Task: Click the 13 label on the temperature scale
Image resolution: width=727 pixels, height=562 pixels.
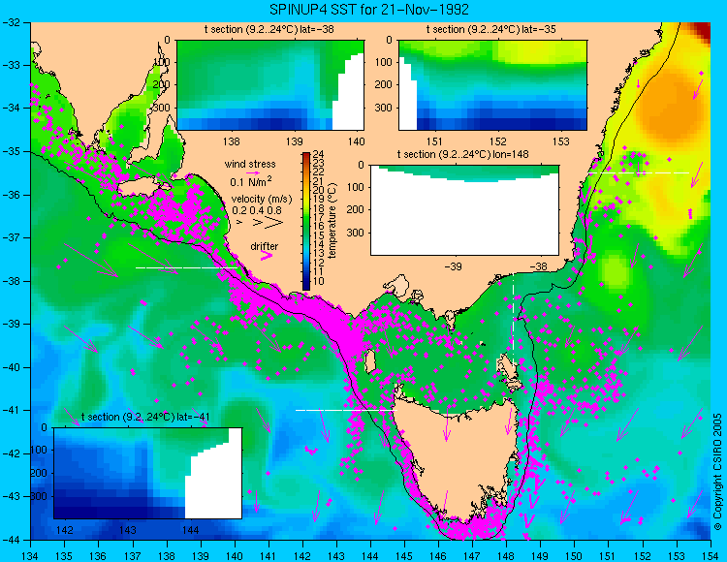Action: pyautogui.click(x=318, y=254)
